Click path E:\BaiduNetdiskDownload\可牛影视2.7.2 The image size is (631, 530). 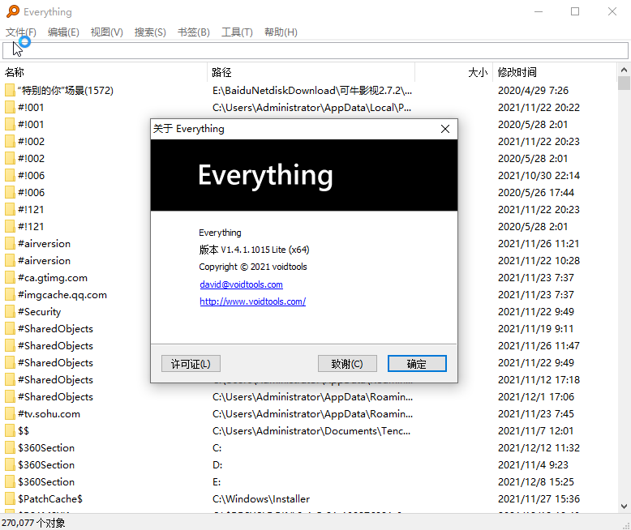click(x=312, y=91)
